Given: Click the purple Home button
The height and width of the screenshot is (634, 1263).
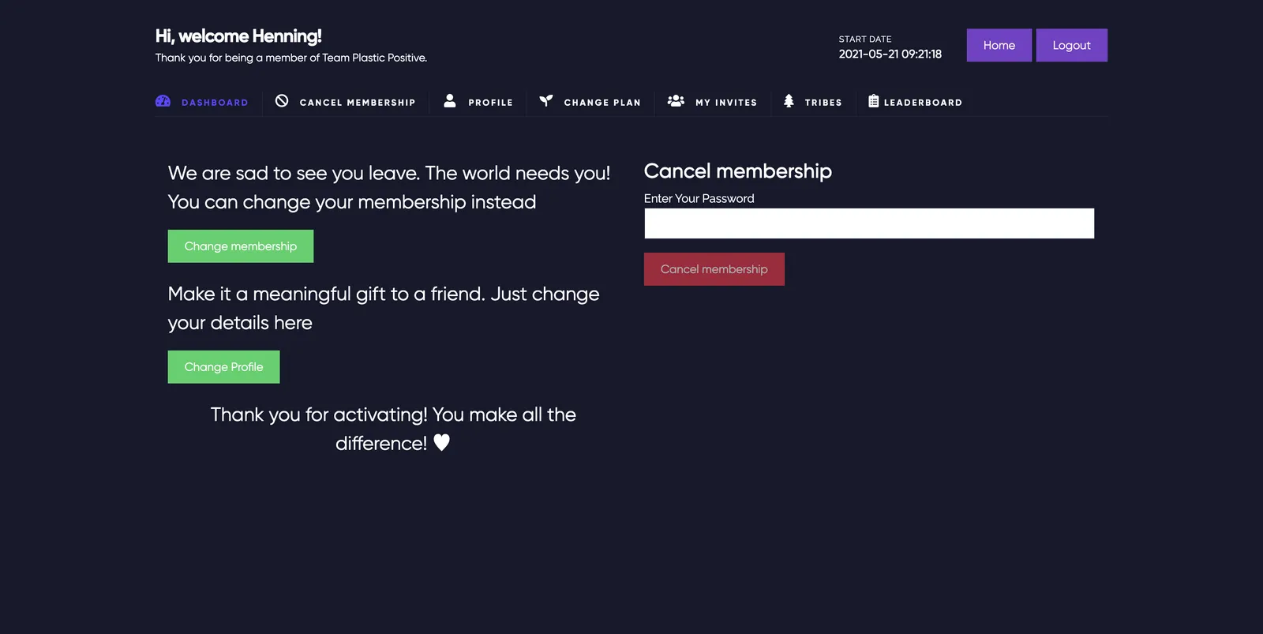Looking at the screenshot, I should pos(999,45).
